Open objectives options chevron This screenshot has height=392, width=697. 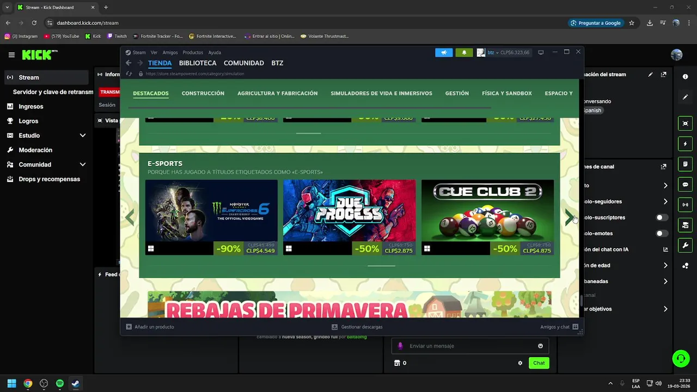(x=665, y=309)
